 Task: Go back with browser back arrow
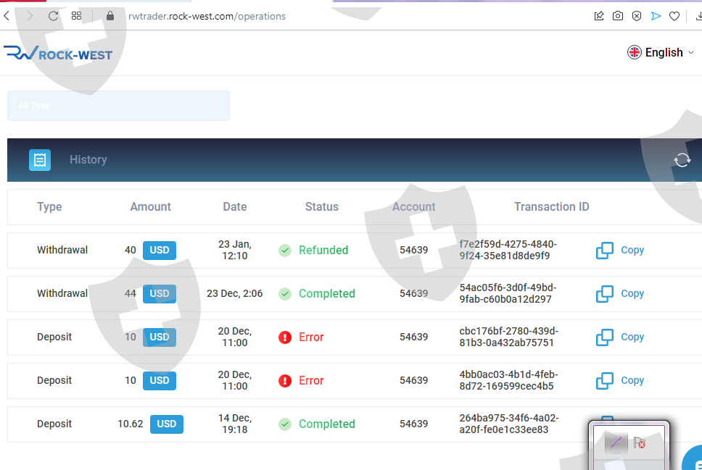tap(7, 16)
